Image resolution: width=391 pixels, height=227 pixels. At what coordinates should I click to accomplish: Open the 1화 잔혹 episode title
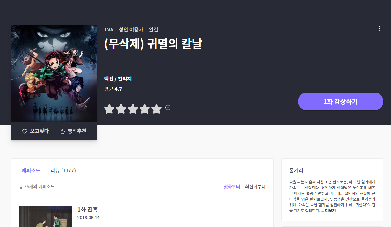click(x=87, y=210)
